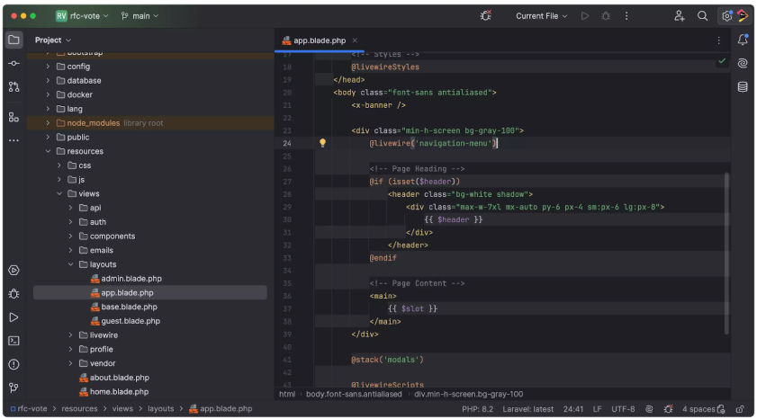Run the current file
The width and height of the screenshot is (757, 419).
(585, 16)
